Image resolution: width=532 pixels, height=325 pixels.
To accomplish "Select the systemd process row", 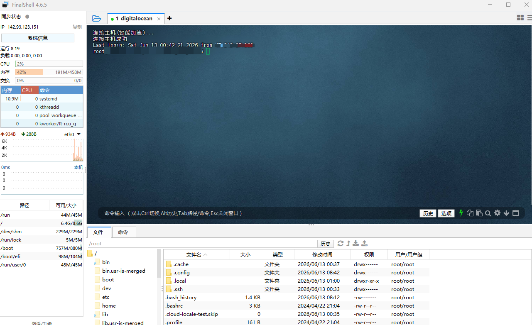I will click(x=42, y=99).
